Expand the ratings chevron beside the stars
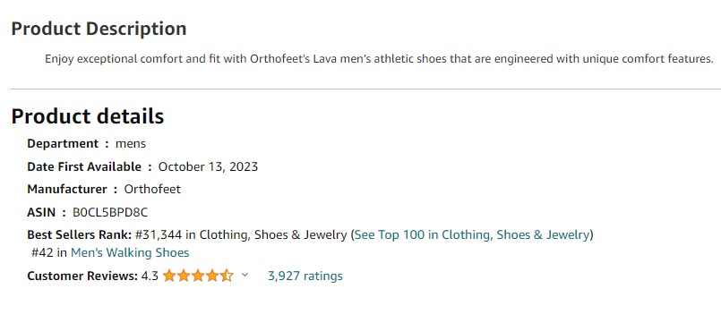The image size is (721, 323). (245, 276)
